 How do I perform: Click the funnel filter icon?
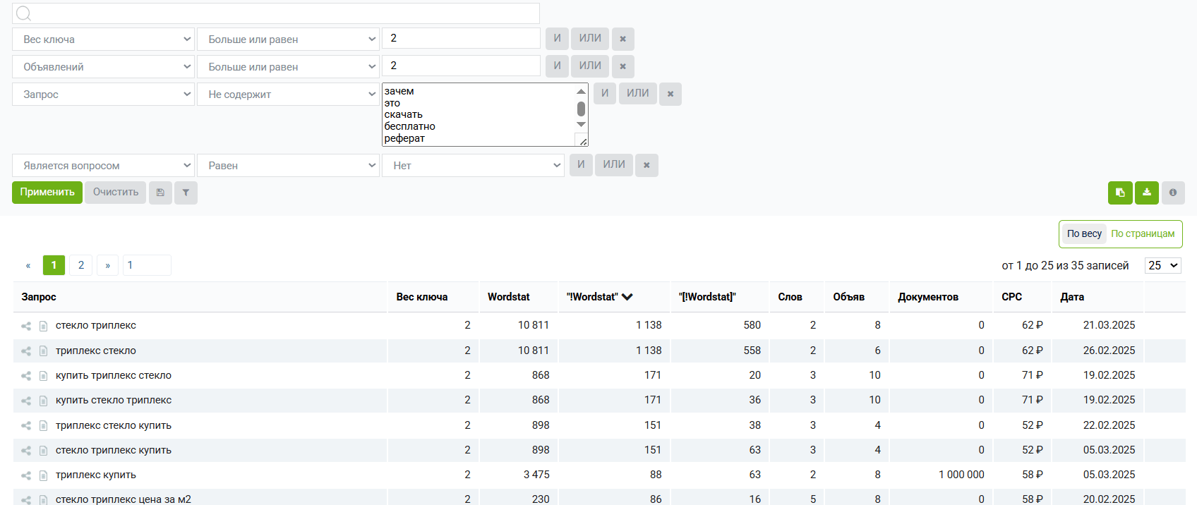pyautogui.click(x=186, y=193)
